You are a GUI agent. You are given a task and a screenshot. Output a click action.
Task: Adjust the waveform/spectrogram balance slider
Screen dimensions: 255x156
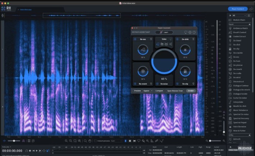(x=14, y=141)
